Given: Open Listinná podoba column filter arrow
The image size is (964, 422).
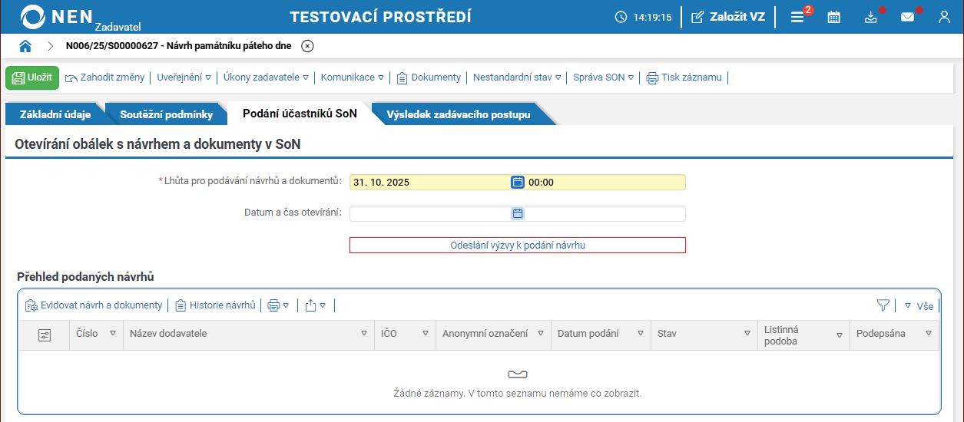Looking at the screenshot, I should pyautogui.click(x=839, y=335).
